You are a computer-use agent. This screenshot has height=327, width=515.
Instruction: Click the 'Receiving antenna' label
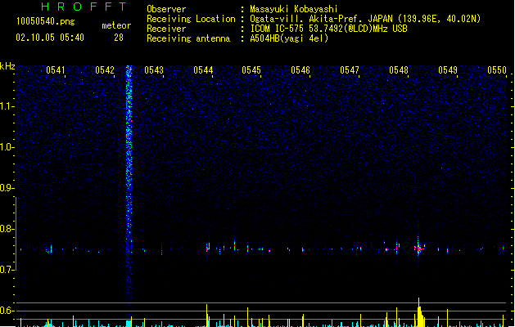click(x=188, y=38)
